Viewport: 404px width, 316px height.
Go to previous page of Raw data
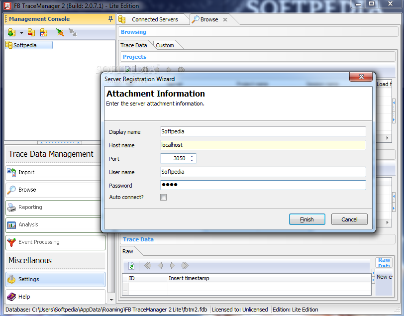tap(160, 265)
